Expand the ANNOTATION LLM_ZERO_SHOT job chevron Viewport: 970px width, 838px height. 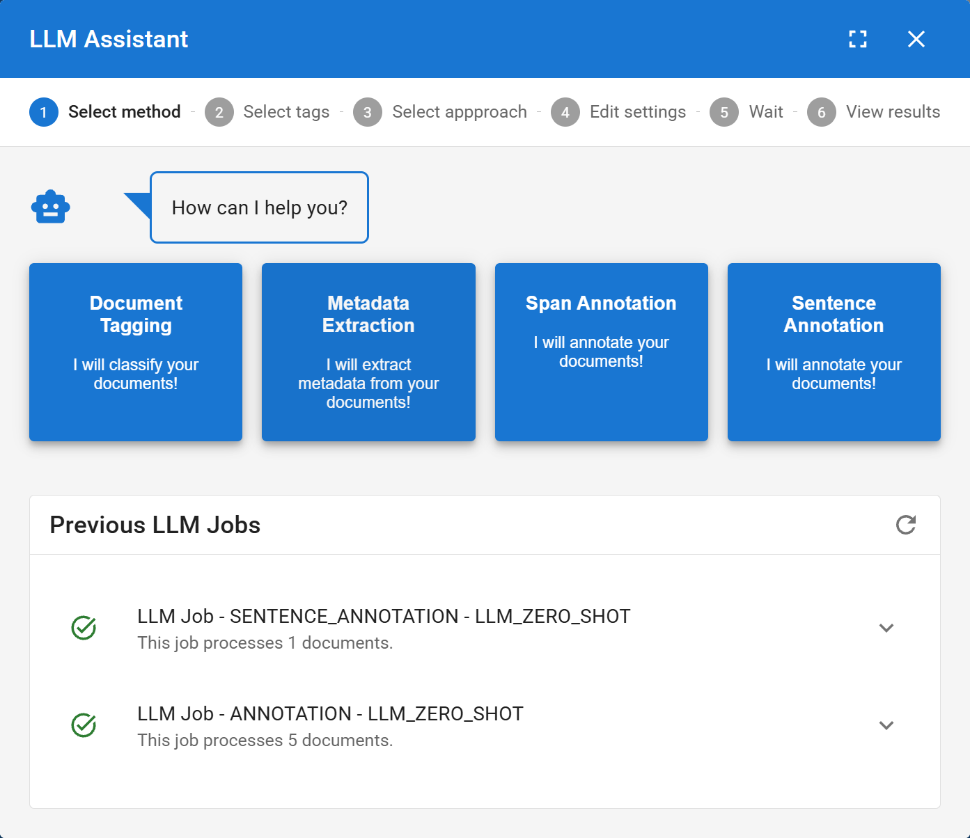click(x=886, y=725)
